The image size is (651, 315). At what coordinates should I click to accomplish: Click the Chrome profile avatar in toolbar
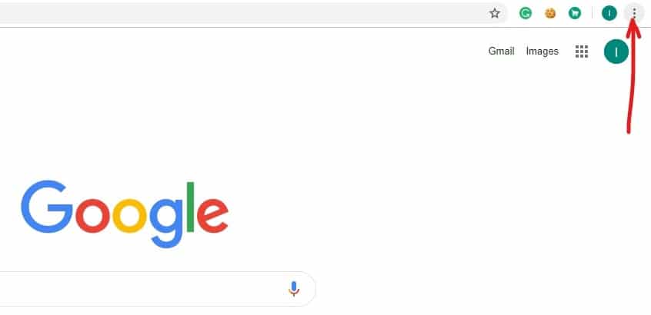(609, 13)
